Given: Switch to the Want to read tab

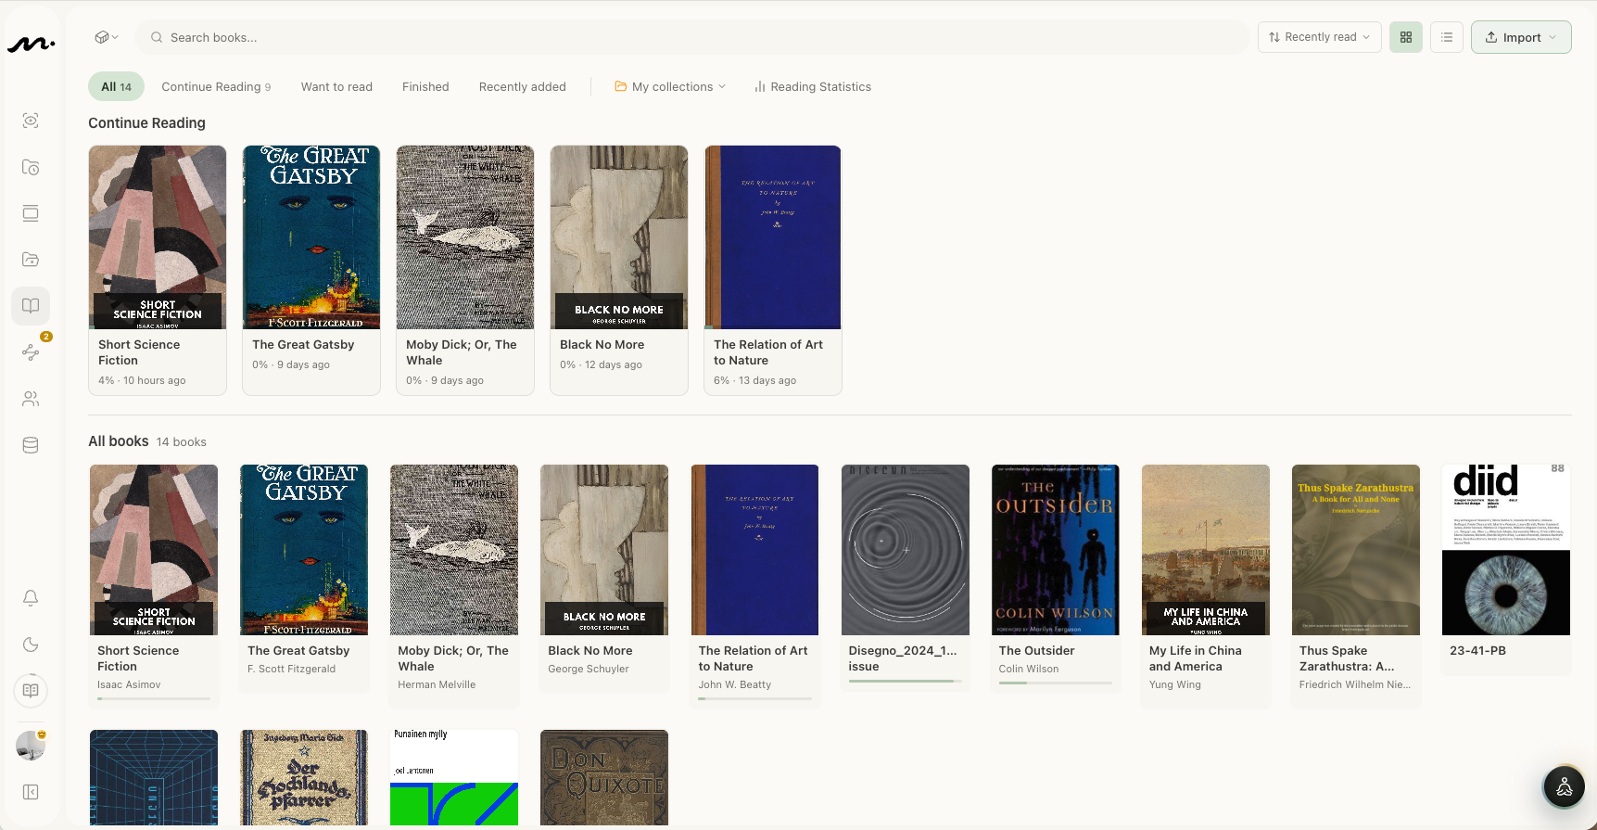Looking at the screenshot, I should [336, 87].
